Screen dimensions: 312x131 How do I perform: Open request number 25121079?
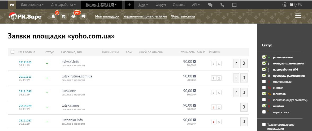[x=25, y=106]
